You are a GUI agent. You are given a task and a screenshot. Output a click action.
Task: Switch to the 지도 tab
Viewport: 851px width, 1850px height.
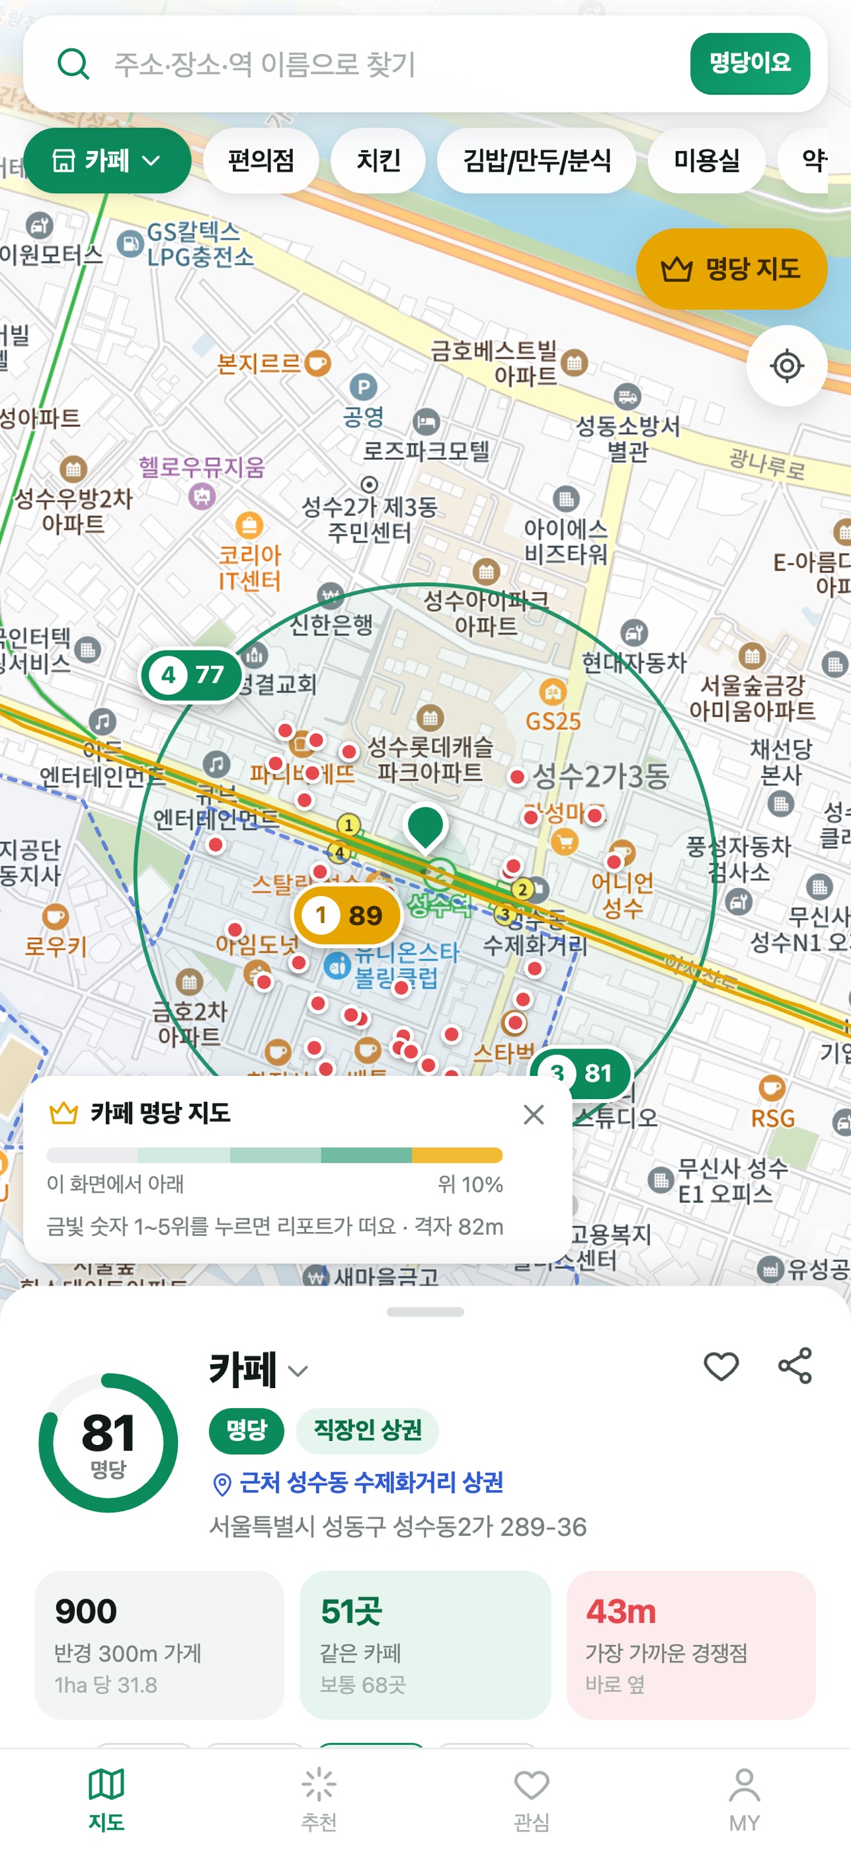click(106, 1800)
